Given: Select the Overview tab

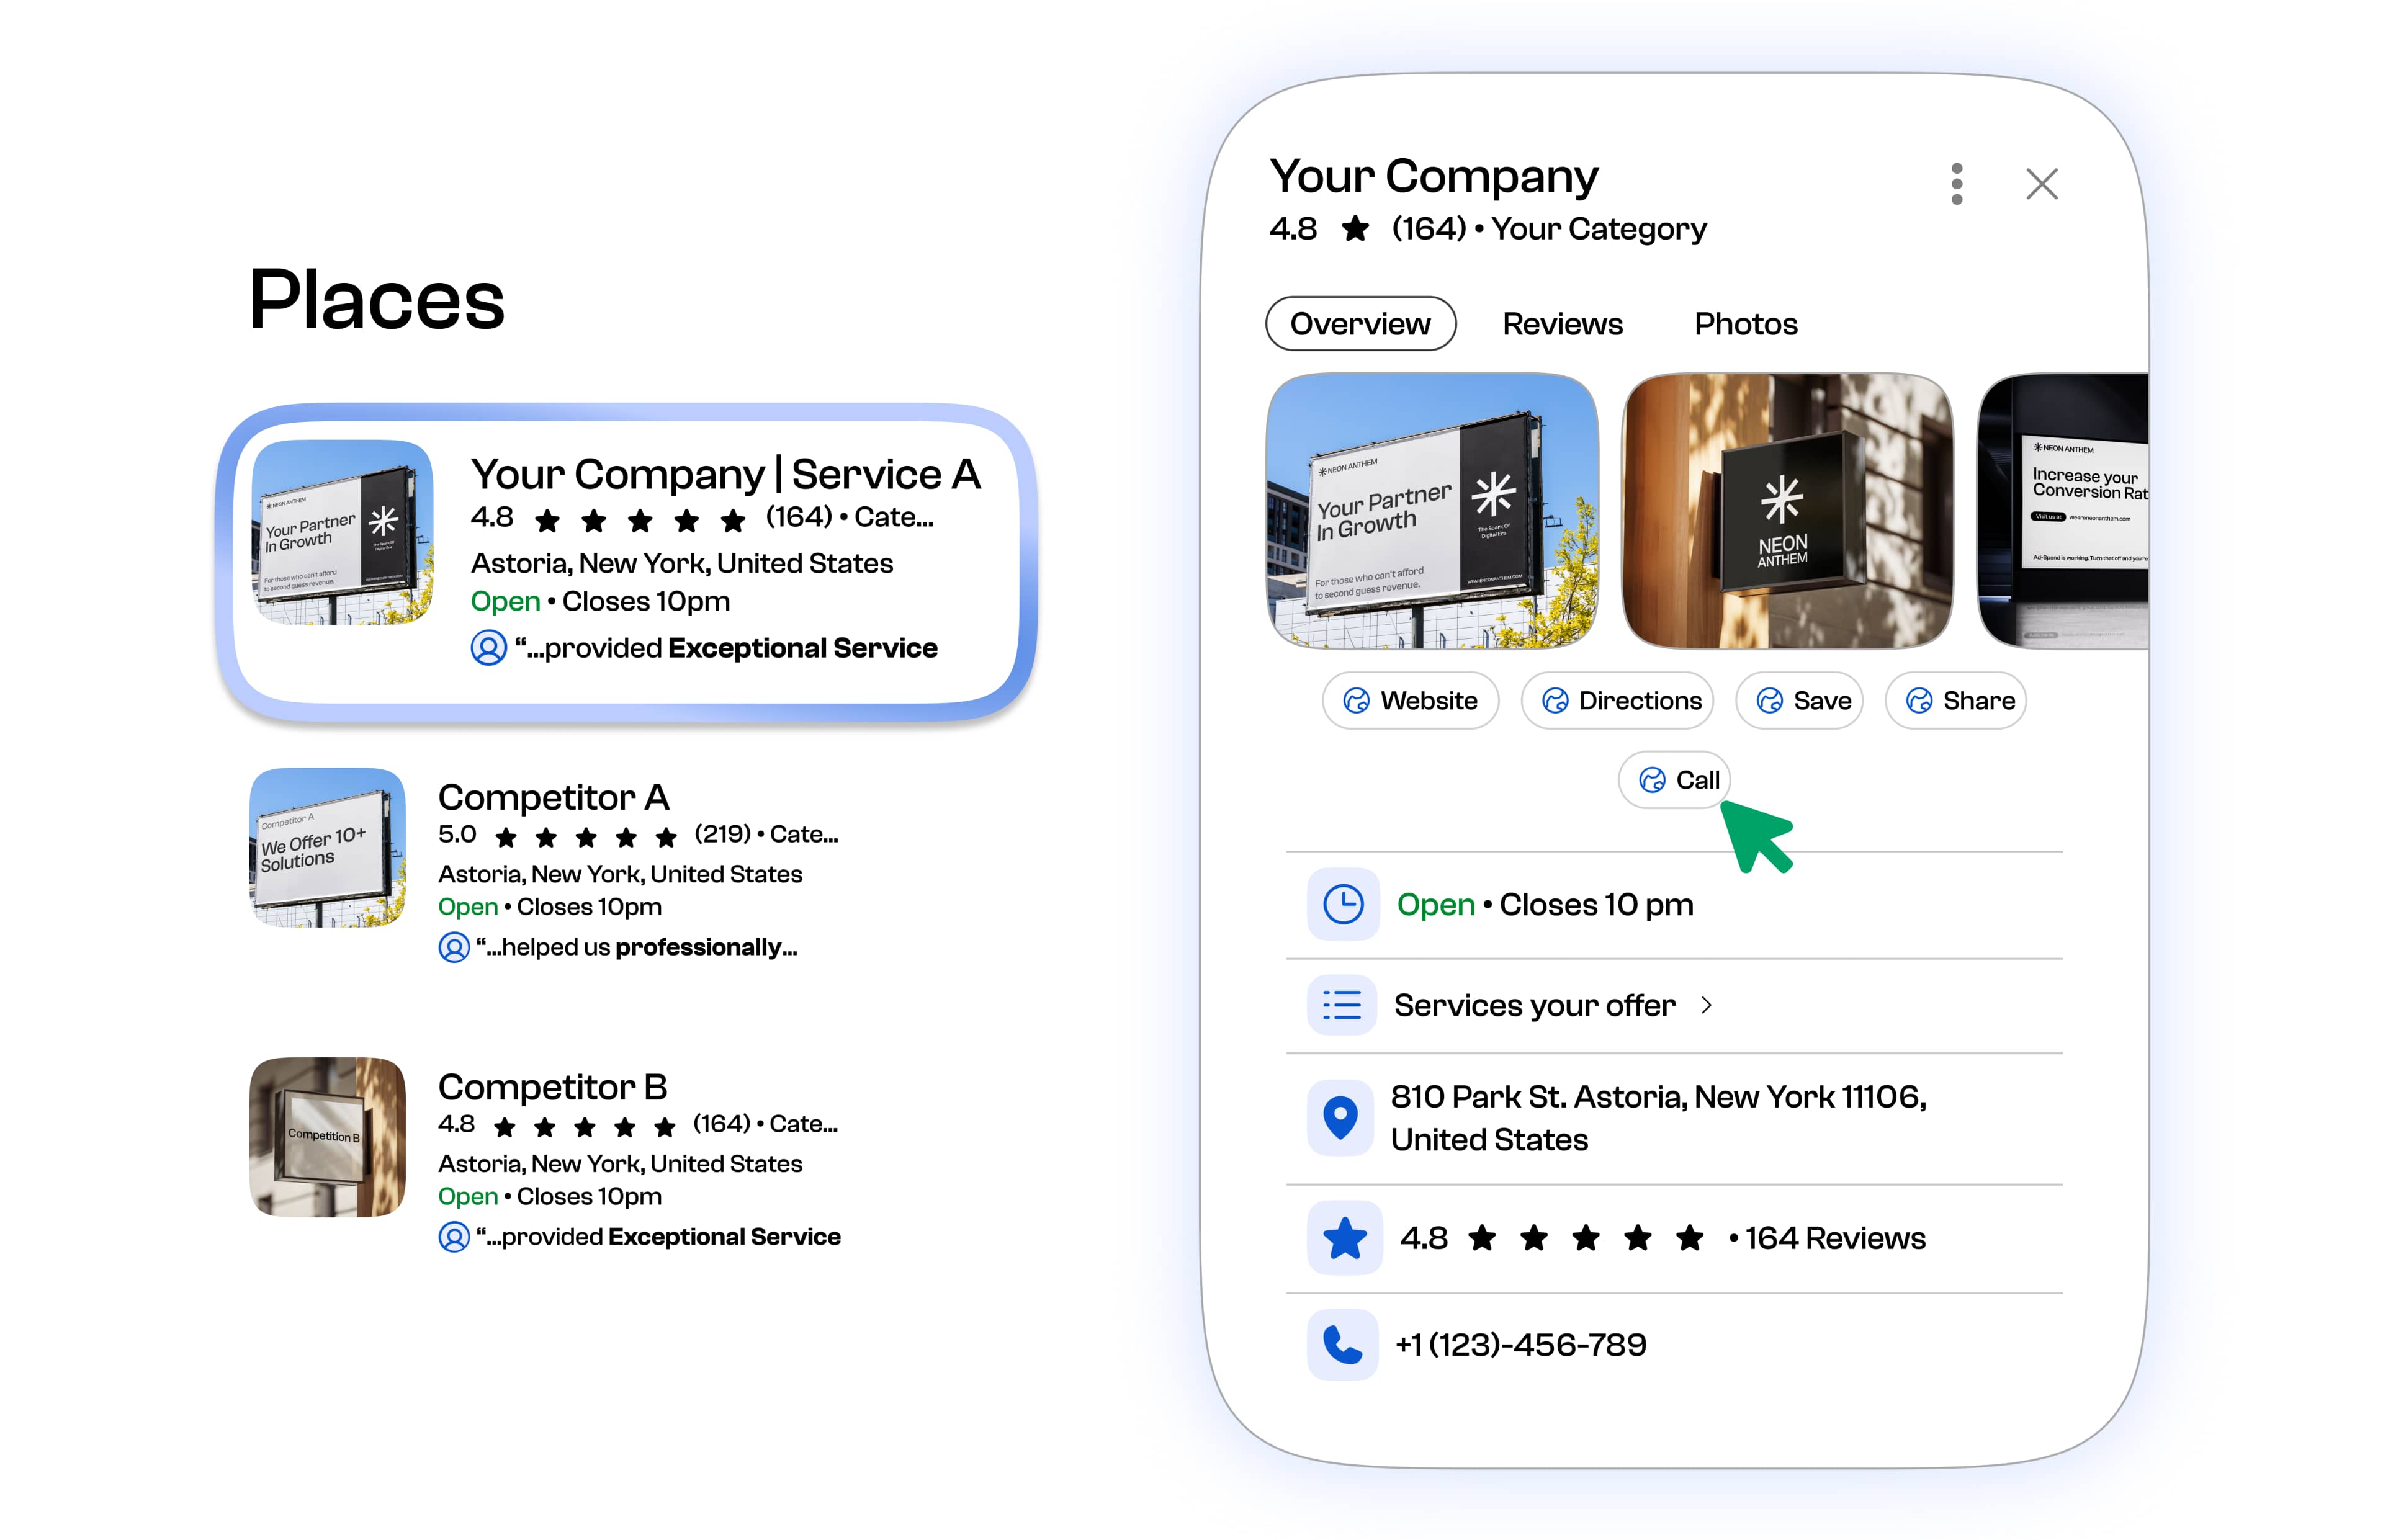Looking at the screenshot, I should [1360, 324].
